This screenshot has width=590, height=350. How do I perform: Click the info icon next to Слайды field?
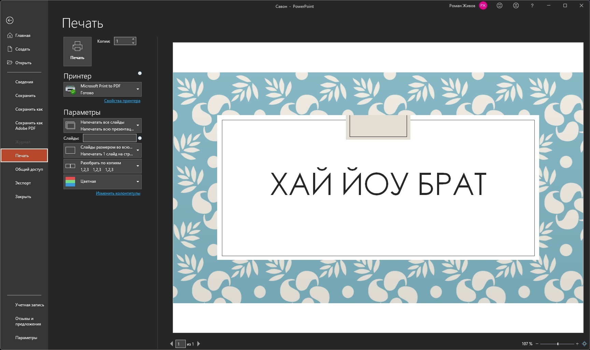pyautogui.click(x=140, y=138)
